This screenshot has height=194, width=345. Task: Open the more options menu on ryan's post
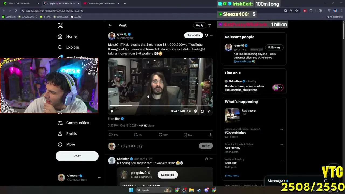tap(211, 35)
